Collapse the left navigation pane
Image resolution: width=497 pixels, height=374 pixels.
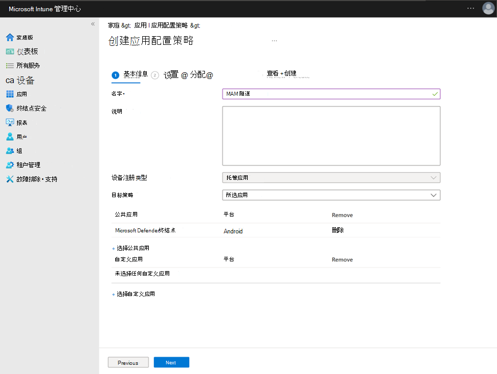pyautogui.click(x=93, y=24)
